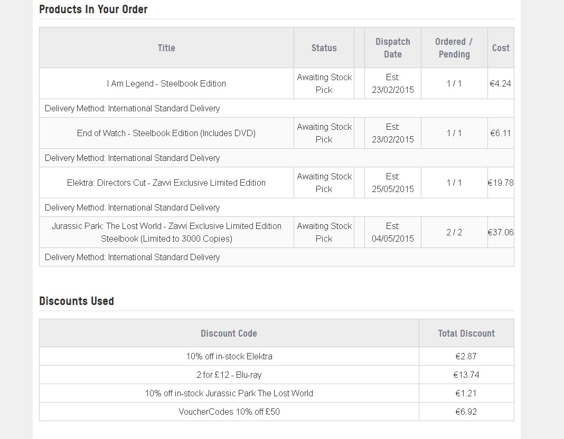Viewport: 564px width, 439px height.
Task: Select the €4.24 cost cell
Action: 500,83
